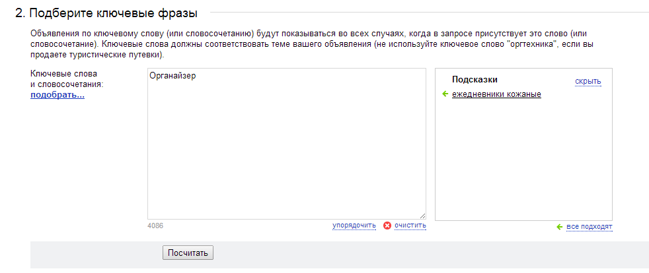Accept all hints via "все подходят"
The height and width of the screenshot is (273, 649).
pos(590,227)
